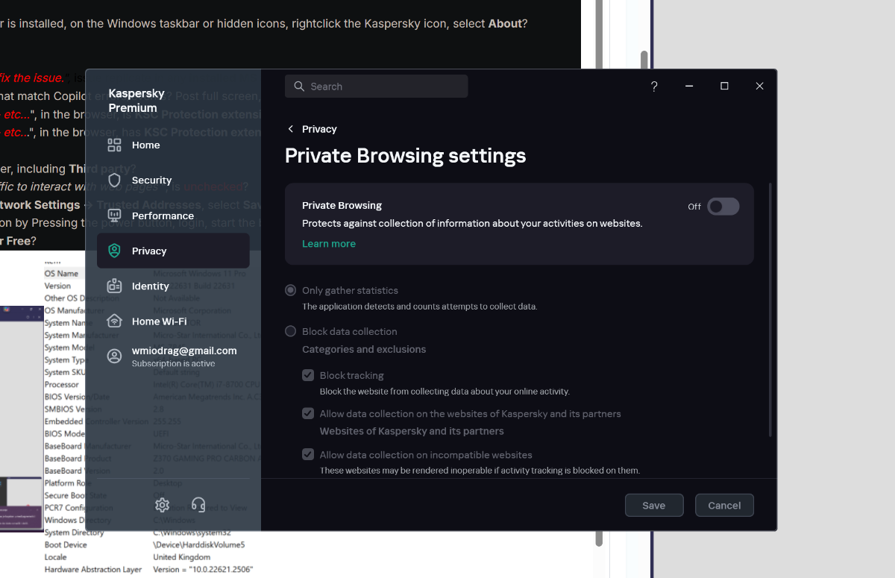Click the account profile icon

coord(114,356)
